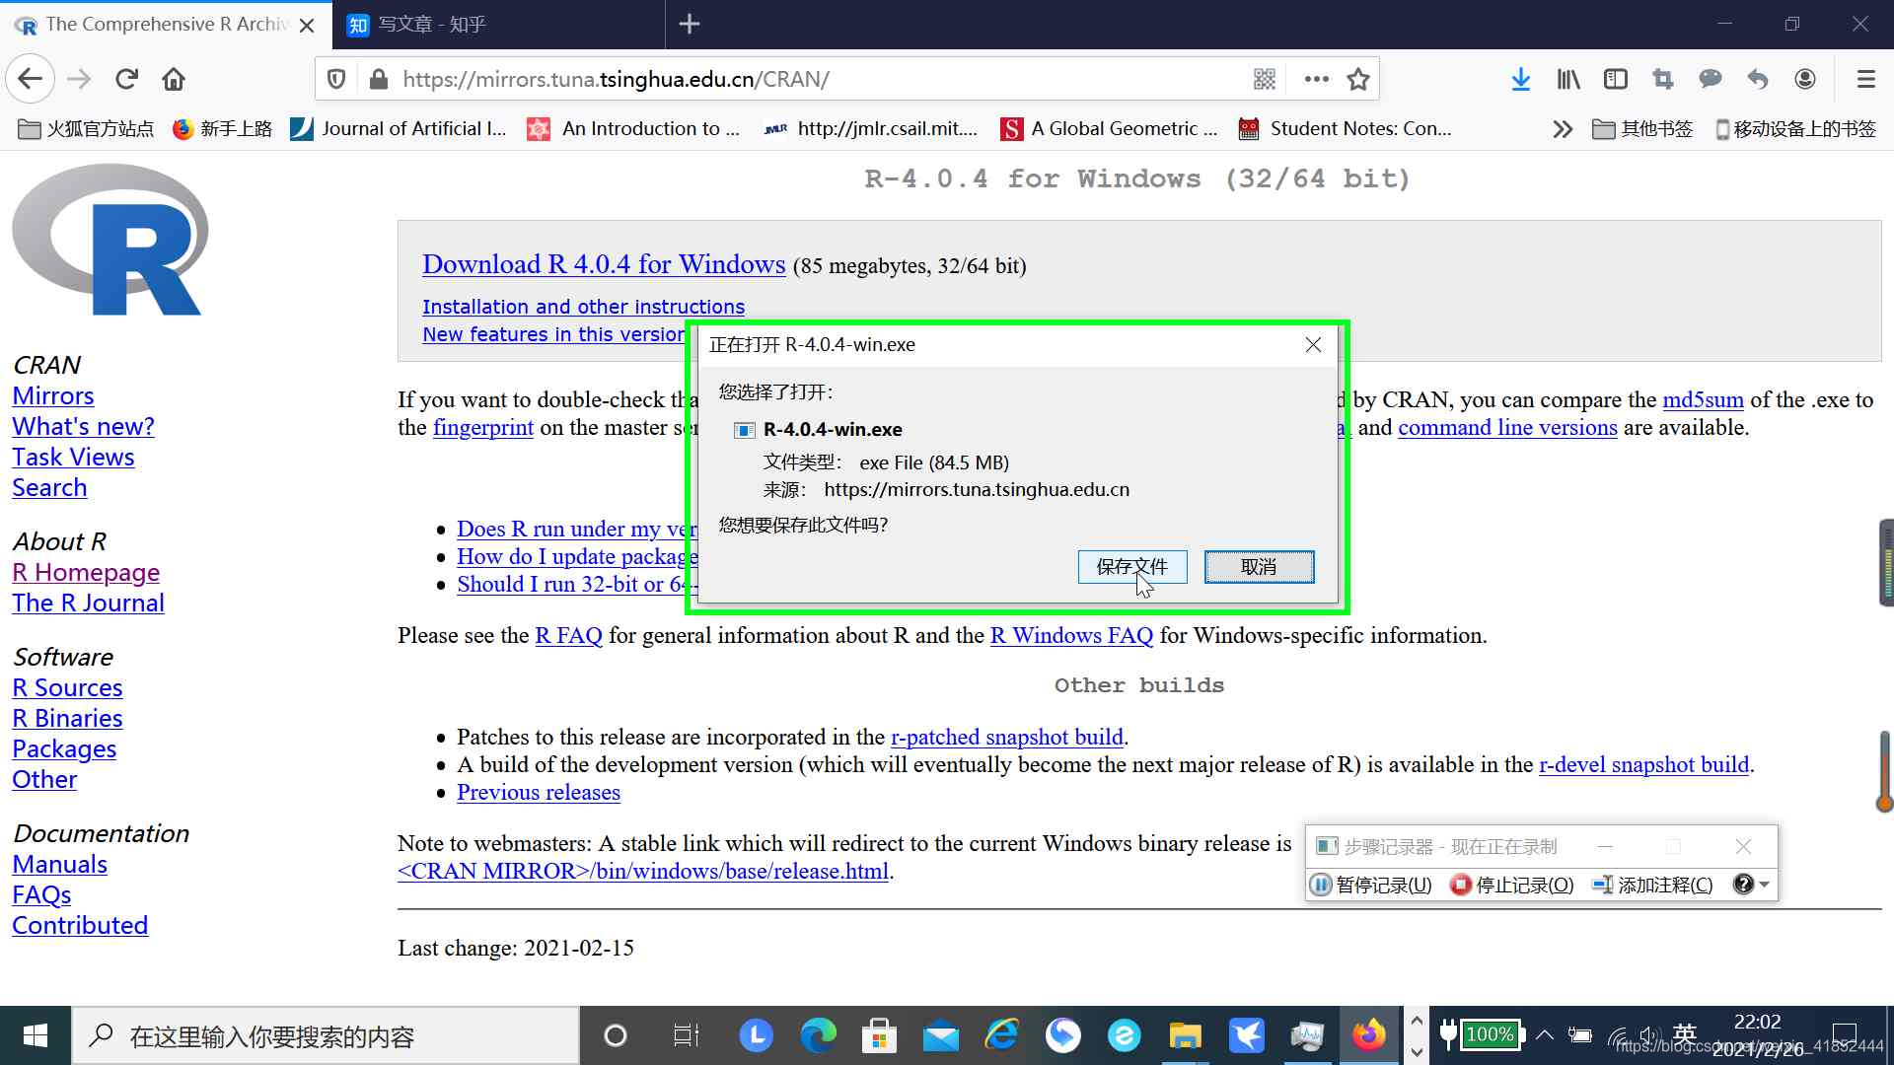Open a new browser tab
Screen dimensions: 1894x1065
[x=690, y=25]
